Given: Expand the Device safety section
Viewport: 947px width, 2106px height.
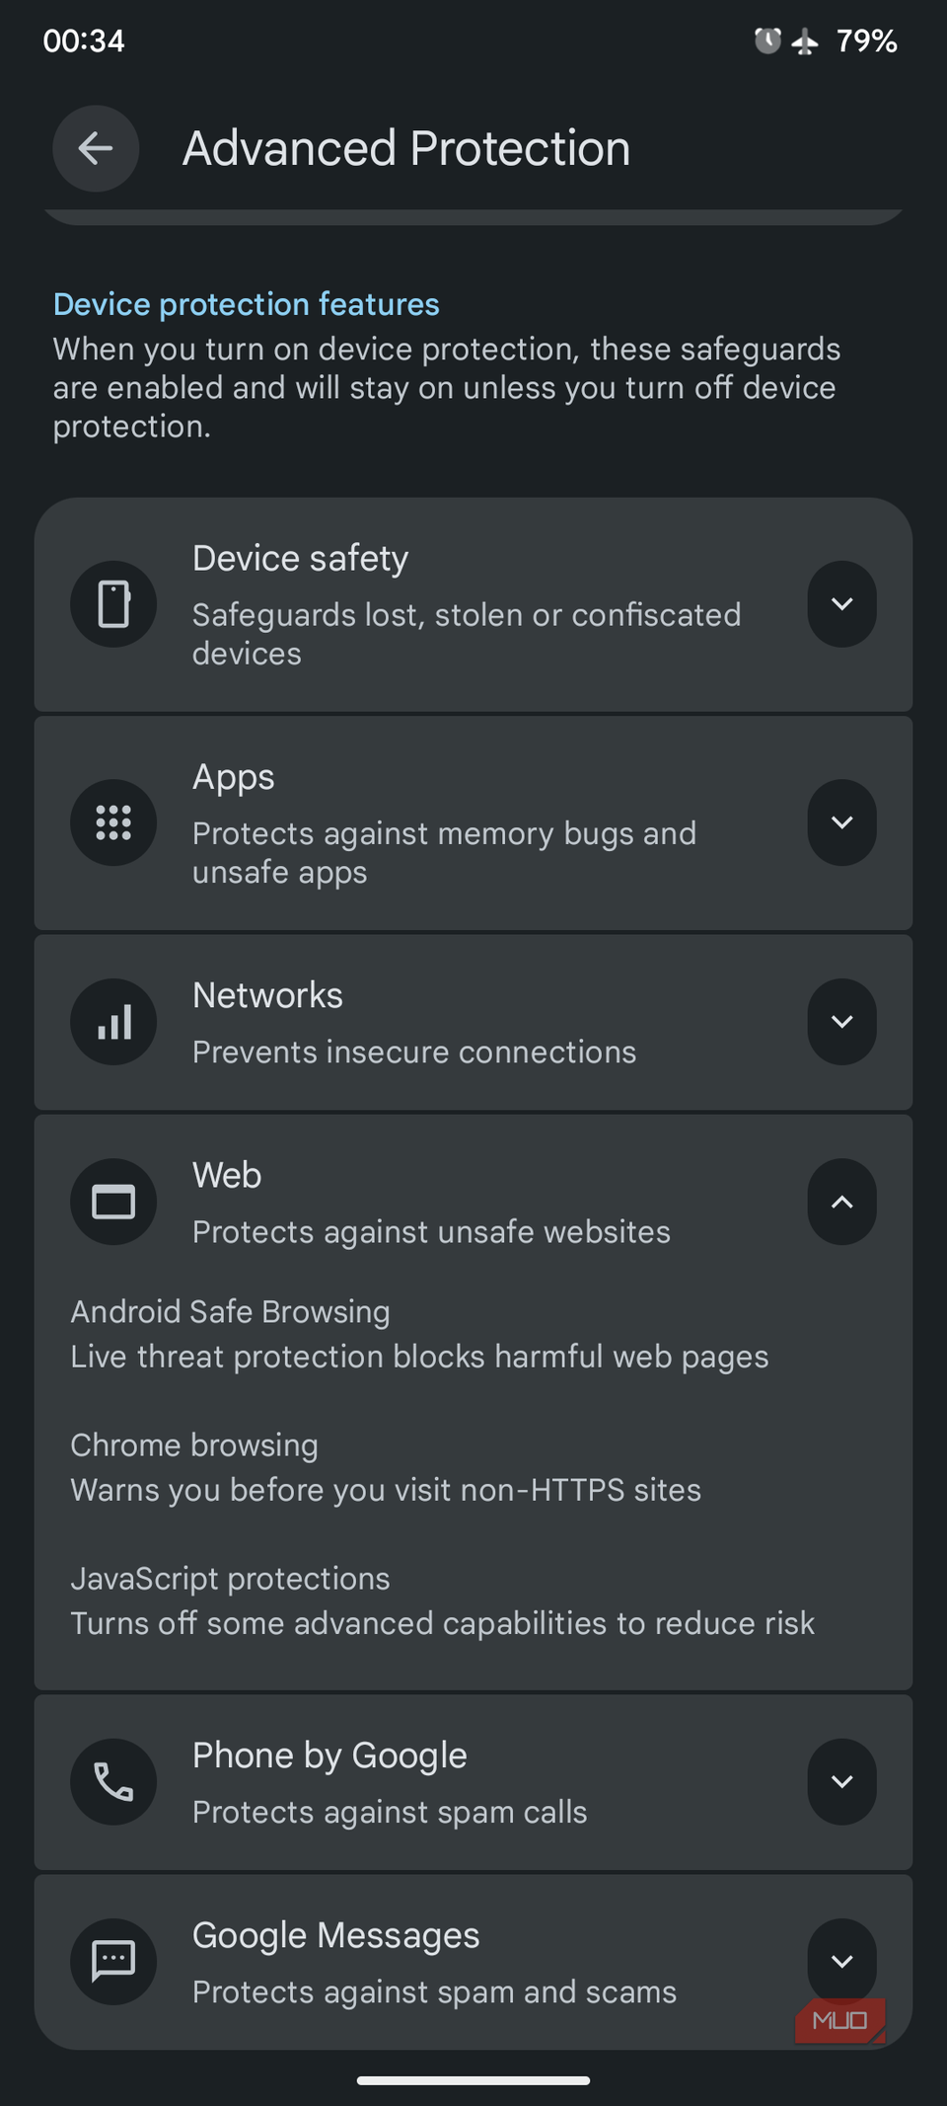Looking at the screenshot, I should click(x=841, y=604).
